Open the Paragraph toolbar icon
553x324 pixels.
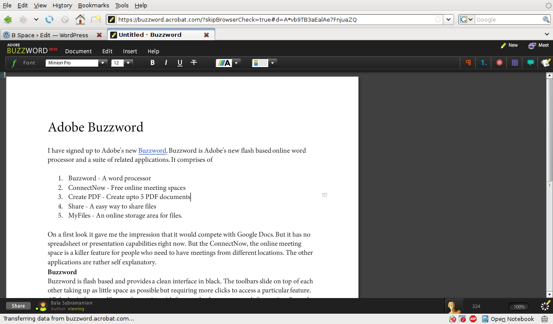click(x=468, y=63)
